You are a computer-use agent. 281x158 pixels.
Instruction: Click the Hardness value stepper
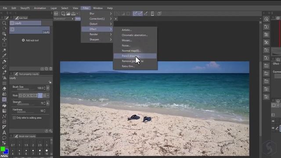click(44, 111)
